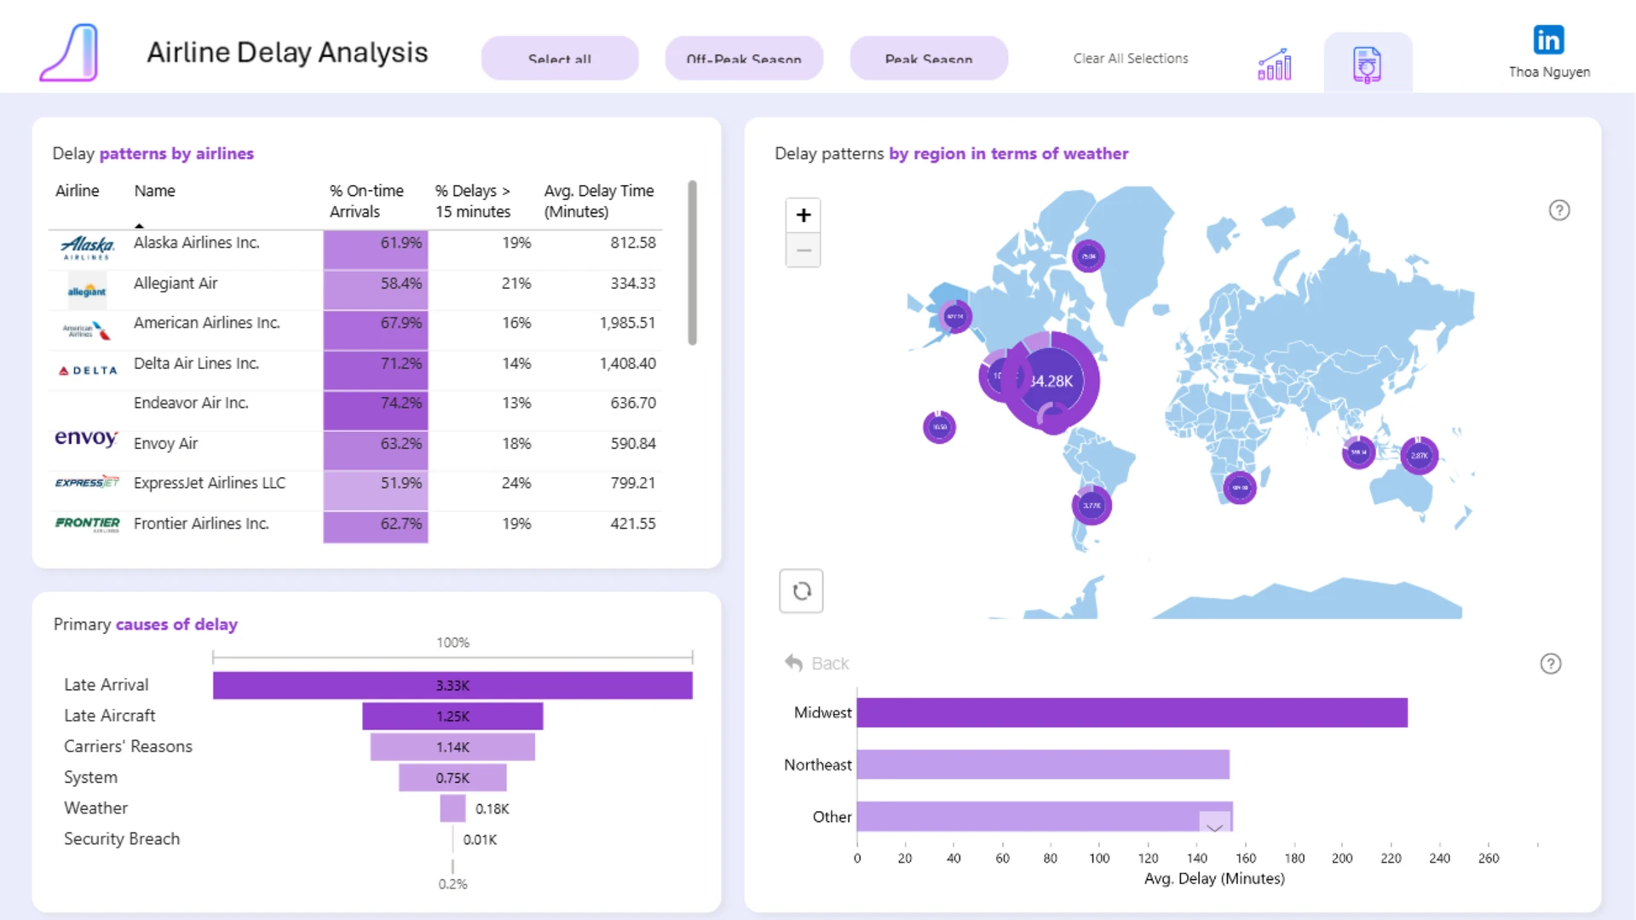This screenshot has height=920, width=1636.
Task: Select the Late Arrival funnel bar
Action: tap(452, 685)
